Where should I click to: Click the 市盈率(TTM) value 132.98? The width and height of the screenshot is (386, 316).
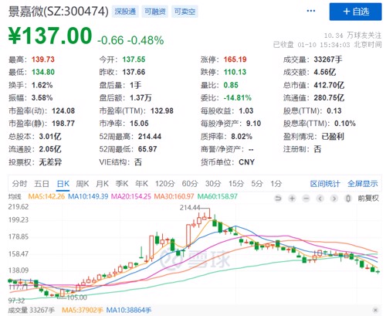(162, 110)
